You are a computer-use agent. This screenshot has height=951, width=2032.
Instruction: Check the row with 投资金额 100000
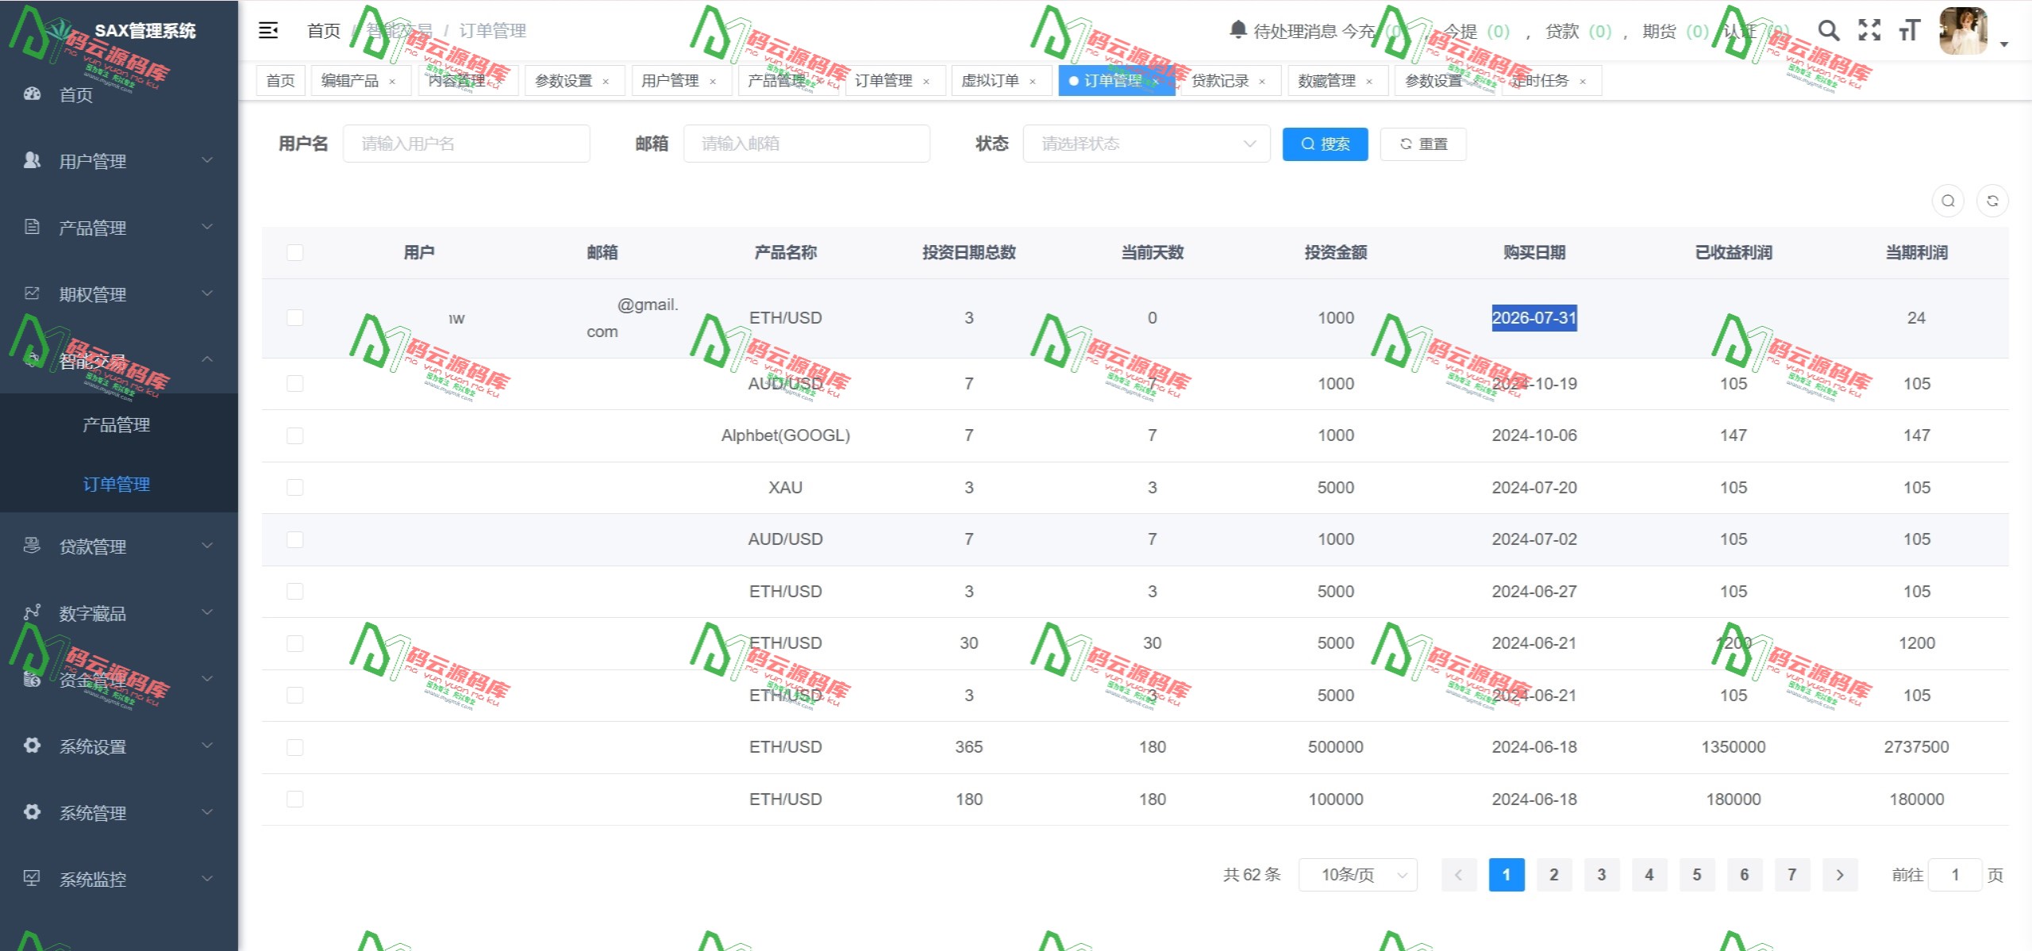[x=295, y=800]
